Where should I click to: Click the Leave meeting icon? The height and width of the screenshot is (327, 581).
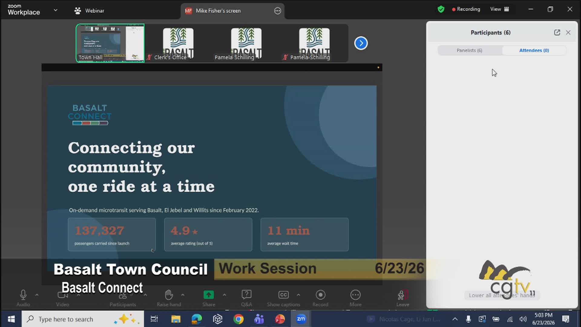(x=402, y=295)
